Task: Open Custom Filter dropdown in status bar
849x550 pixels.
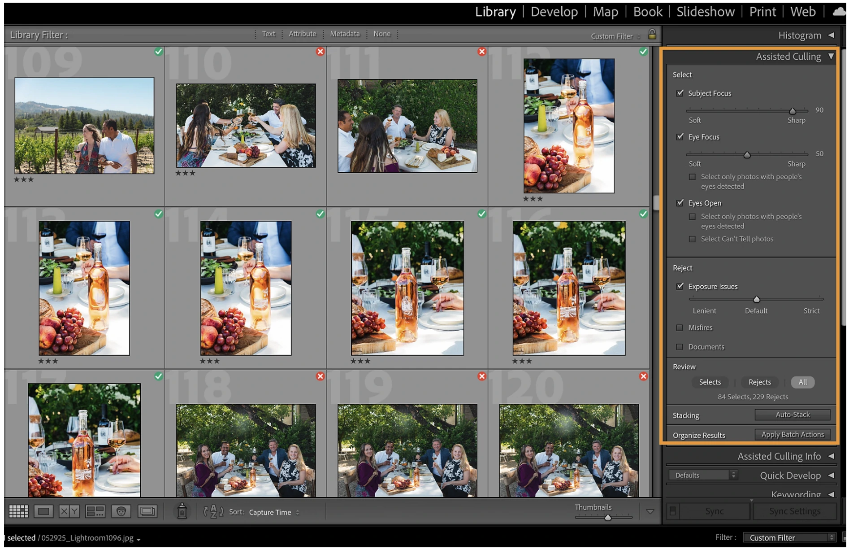Action: click(x=790, y=538)
